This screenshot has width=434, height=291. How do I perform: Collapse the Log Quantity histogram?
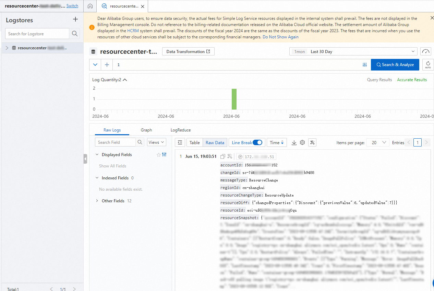pyautogui.click(x=125, y=80)
